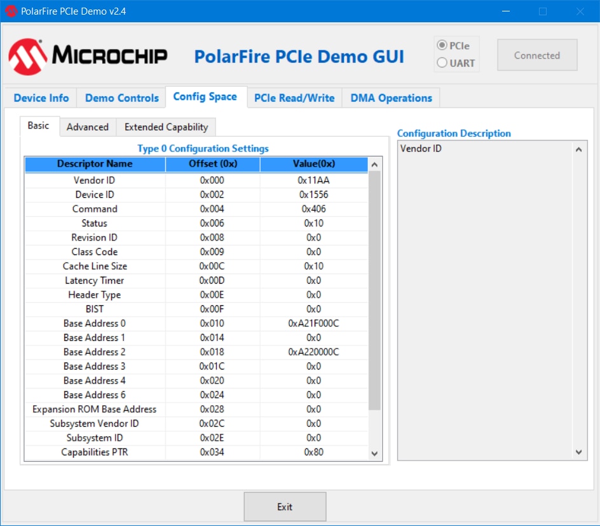The image size is (600, 526).
Task: Click the offset 0x028 cell
Action: pos(213,409)
